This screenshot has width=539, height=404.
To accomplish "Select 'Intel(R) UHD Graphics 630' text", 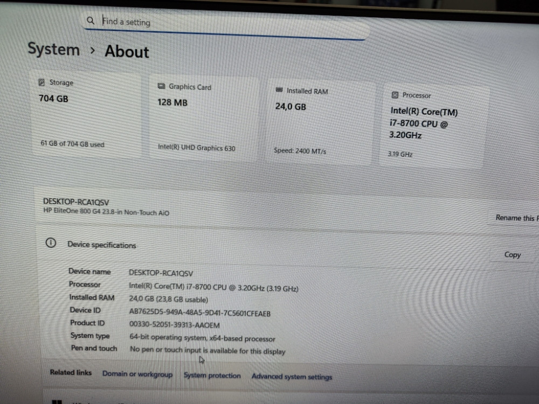I will (x=196, y=148).
